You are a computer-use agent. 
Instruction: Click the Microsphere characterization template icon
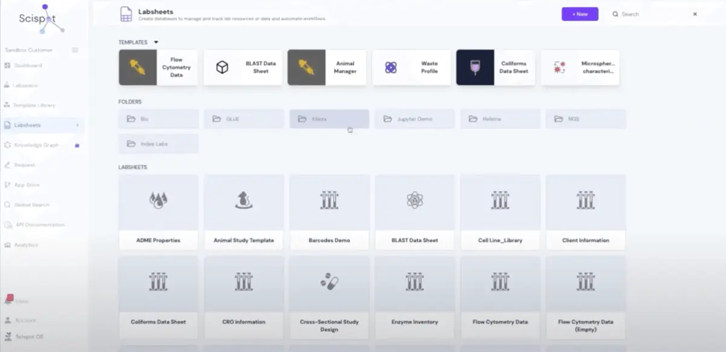pos(560,67)
